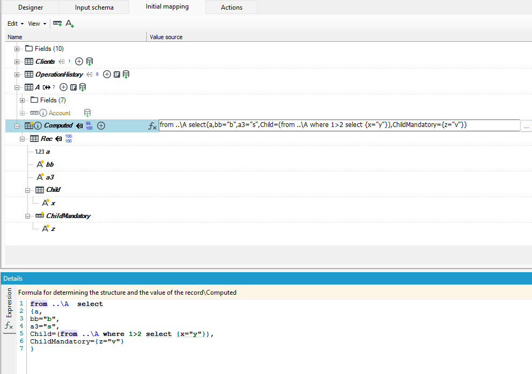Click the fx icon under the Expression tab
The height and width of the screenshot is (374, 532).
9,326
